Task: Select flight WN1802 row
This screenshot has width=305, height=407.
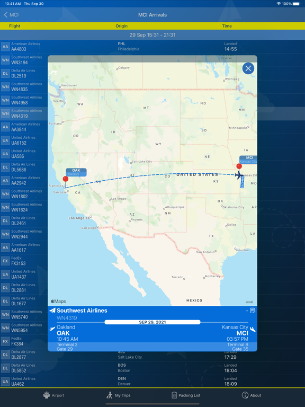Action: click(24, 194)
